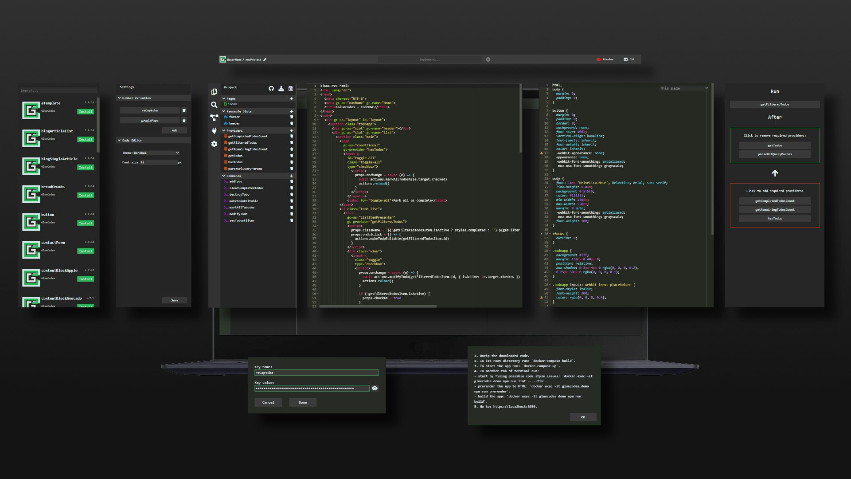851x479 pixels.
Task: Open the plug icon in sidebar
Action: [x=214, y=131]
